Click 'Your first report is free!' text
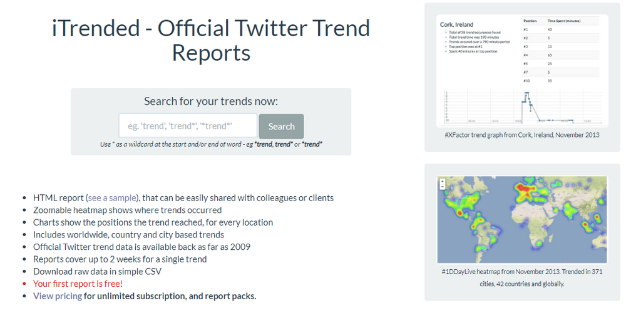The height and width of the screenshot is (313, 626). pyautogui.click(x=78, y=284)
